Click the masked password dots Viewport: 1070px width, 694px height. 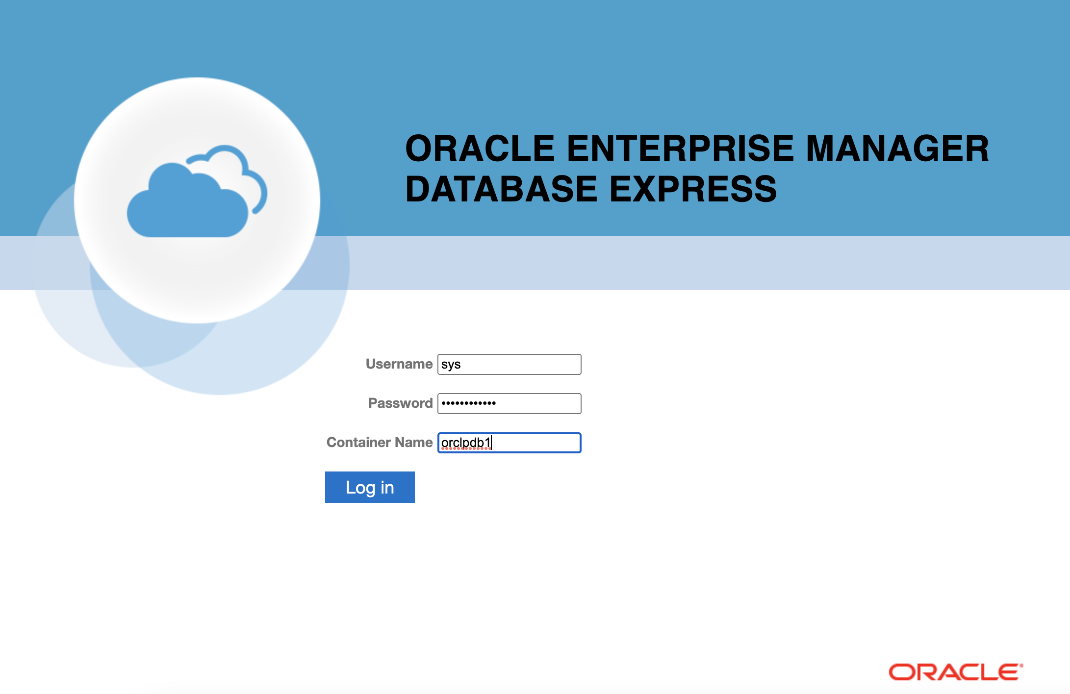click(468, 403)
